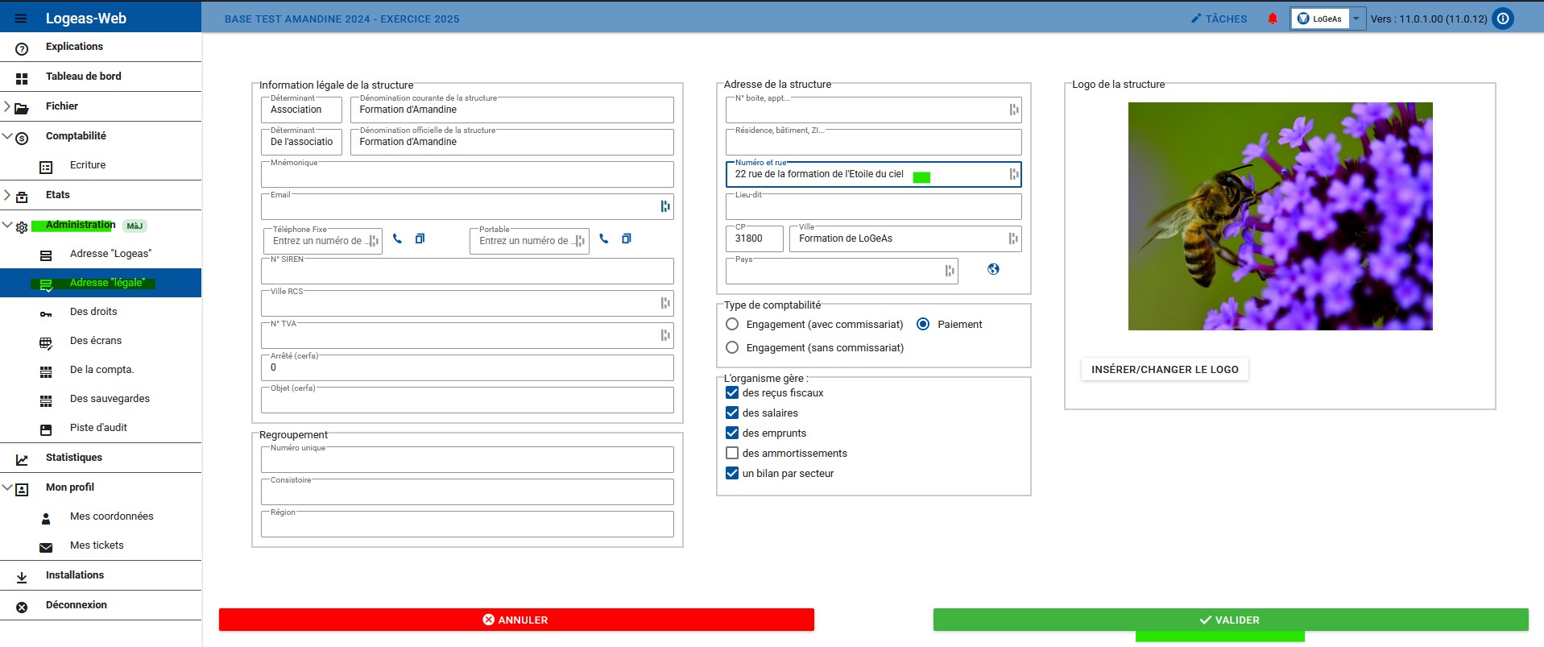
Task: Click the red notification bell icon
Action: tap(1273, 19)
